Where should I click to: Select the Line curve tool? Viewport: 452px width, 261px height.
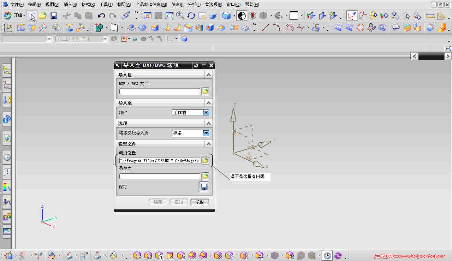click(266, 27)
